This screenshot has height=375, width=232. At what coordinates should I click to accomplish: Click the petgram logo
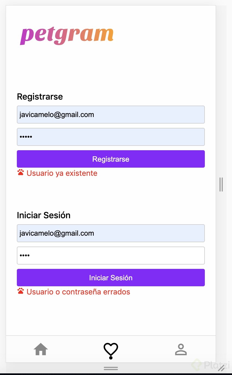67,36
